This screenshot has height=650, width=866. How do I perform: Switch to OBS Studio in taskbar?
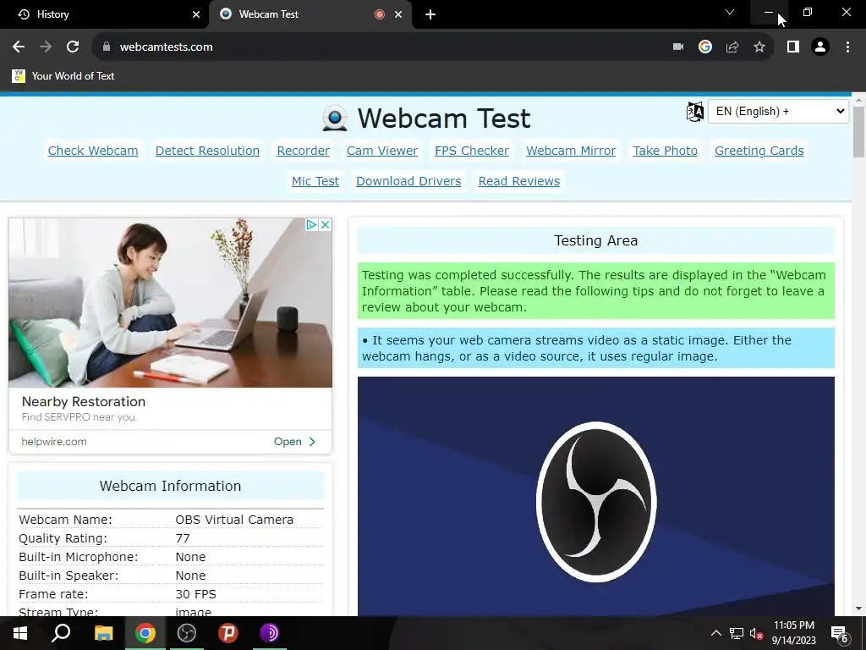(x=187, y=633)
